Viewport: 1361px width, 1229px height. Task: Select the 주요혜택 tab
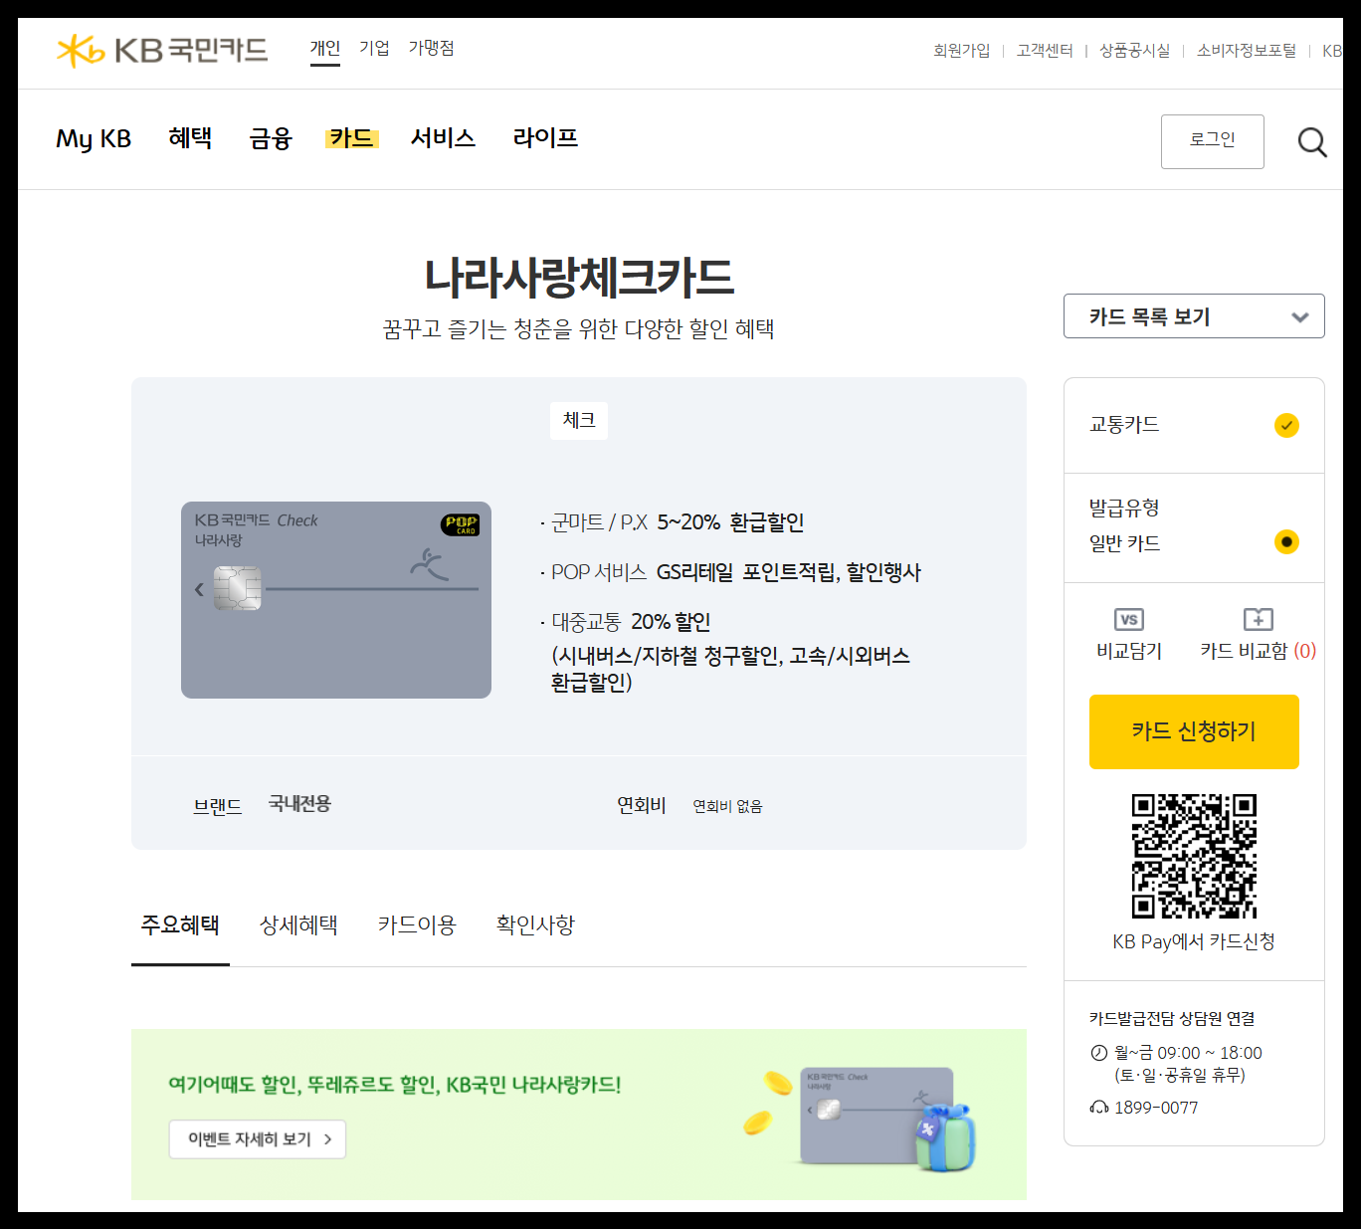point(180,925)
